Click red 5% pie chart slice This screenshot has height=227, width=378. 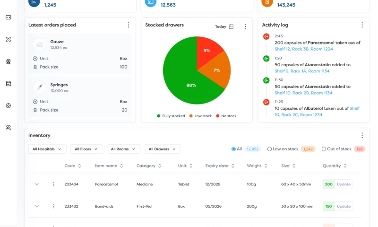[x=206, y=50]
